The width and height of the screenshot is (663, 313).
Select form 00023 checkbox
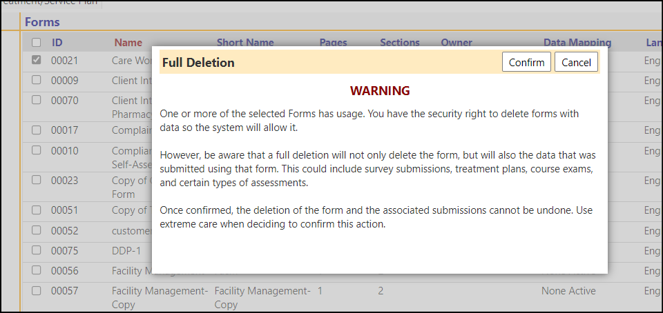click(37, 180)
